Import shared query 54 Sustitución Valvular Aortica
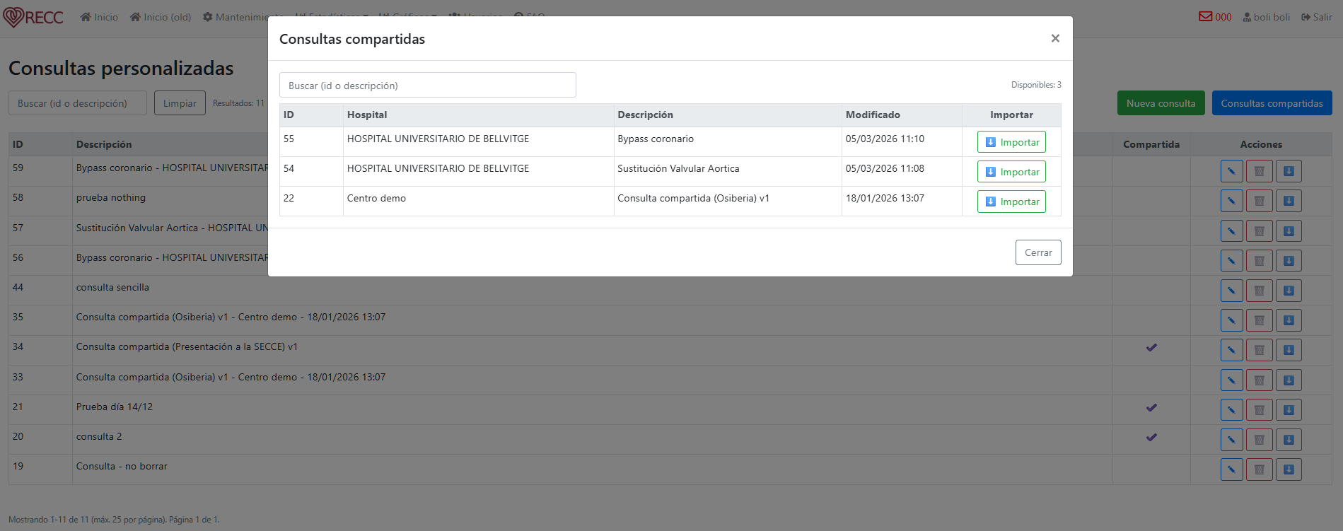Screen dimensions: 1343x531 [1011, 172]
